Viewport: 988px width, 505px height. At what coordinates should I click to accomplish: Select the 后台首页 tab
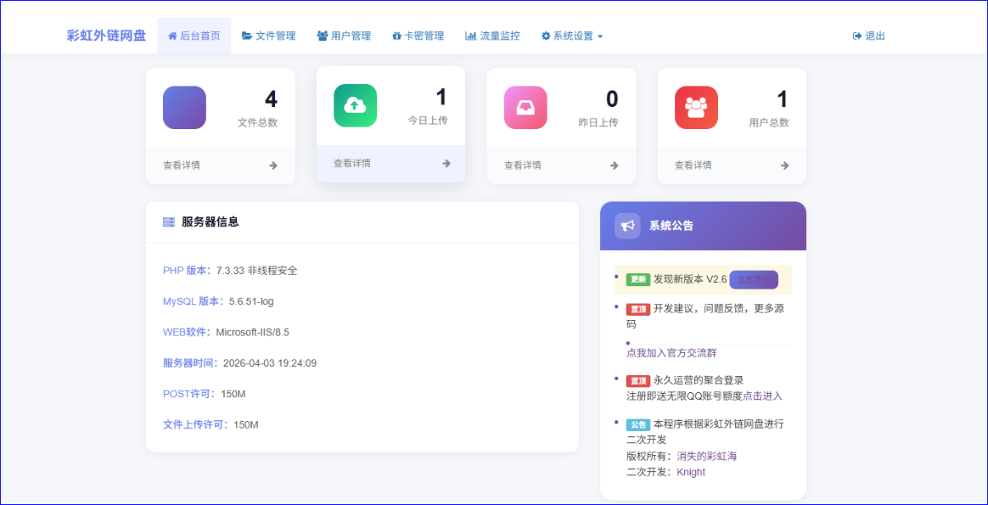[x=194, y=36]
